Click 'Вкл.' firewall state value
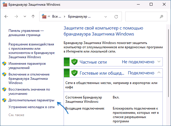171x126 pixels. coord(116,97)
